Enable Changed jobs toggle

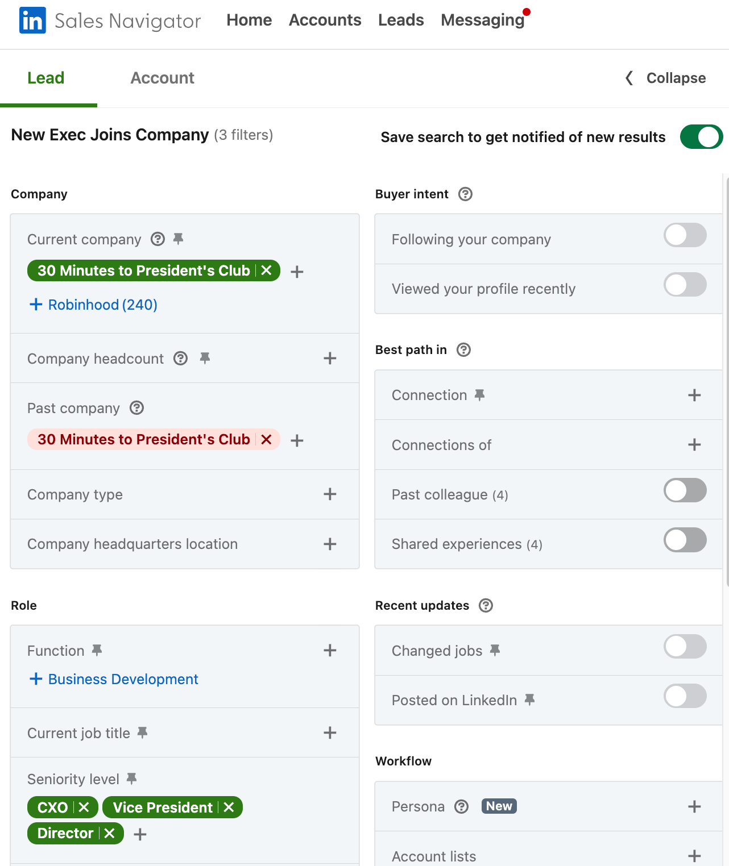pyautogui.click(x=685, y=647)
